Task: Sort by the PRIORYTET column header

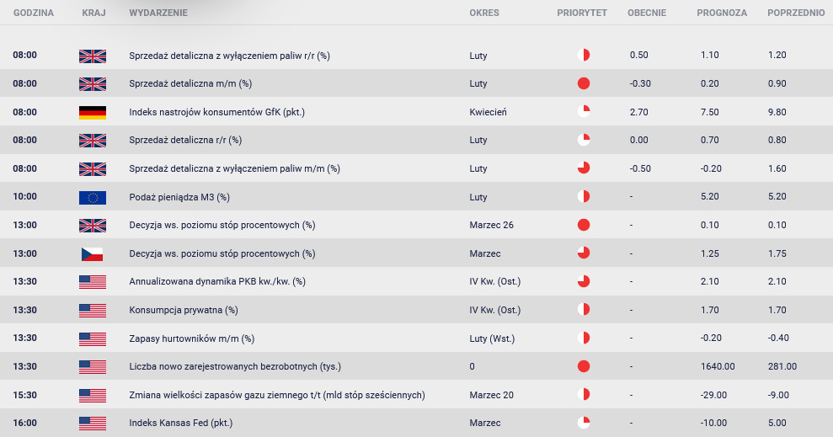Action: (582, 13)
